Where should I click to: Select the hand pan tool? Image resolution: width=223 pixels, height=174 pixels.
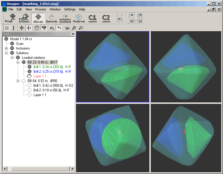[37, 28]
